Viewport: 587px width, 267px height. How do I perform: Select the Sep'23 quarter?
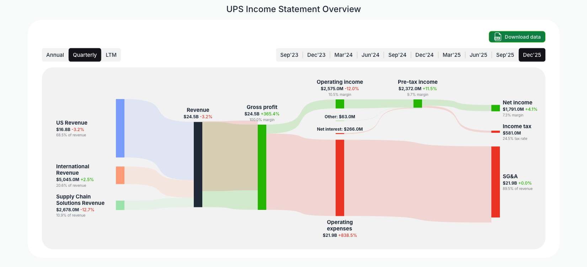coord(289,55)
